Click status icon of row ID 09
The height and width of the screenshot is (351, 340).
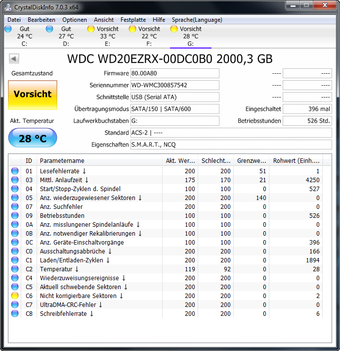tap(15, 215)
